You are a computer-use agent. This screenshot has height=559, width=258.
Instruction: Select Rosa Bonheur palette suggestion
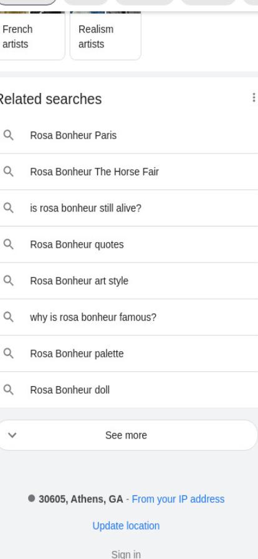129,354
